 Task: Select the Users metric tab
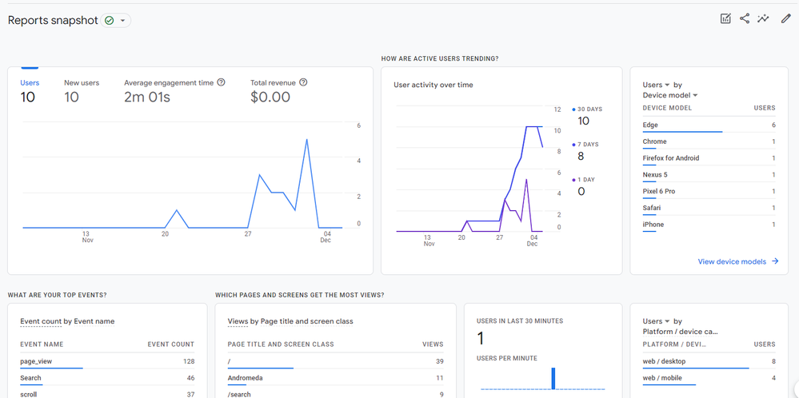(x=29, y=90)
